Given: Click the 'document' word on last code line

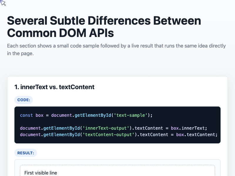Looking at the screenshot, I should (x=31, y=135).
